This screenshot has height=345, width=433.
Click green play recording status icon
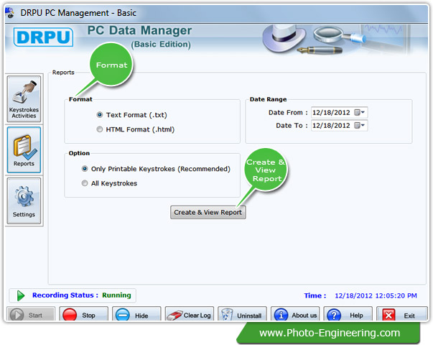click(20, 295)
